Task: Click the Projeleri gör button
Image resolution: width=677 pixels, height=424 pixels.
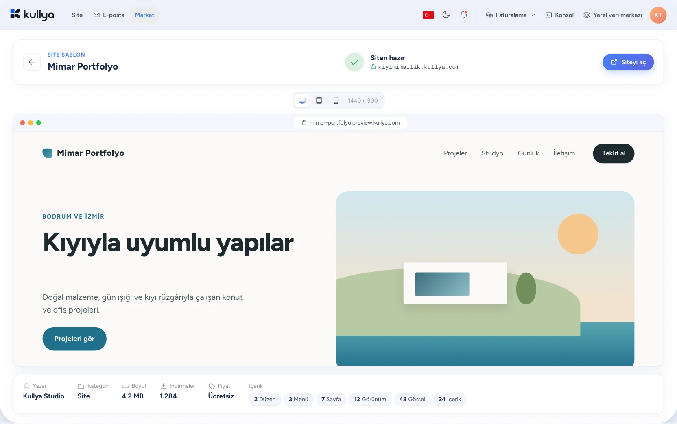Action: (74, 339)
